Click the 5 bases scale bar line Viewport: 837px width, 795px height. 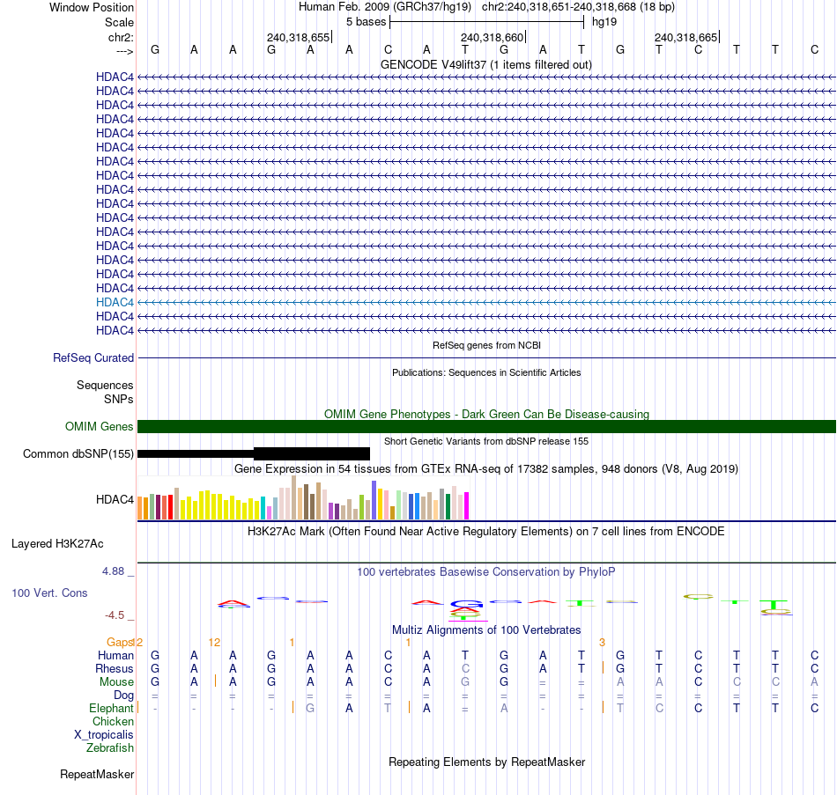pos(487,22)
